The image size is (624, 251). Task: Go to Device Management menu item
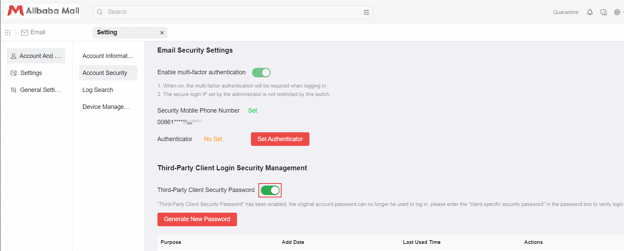pos(106,107)
